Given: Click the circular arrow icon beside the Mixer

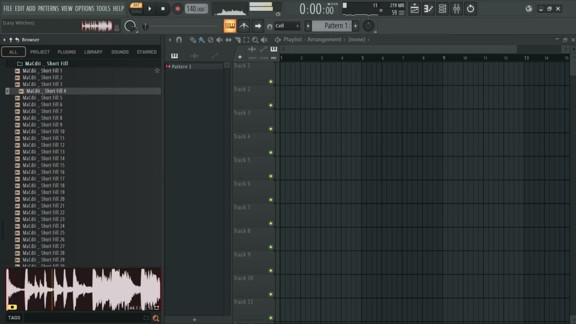Looking at the screenshot, I should coord(470,9).
